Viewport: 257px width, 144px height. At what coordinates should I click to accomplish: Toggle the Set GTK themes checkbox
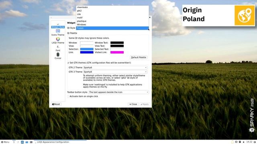pos(68,63)
